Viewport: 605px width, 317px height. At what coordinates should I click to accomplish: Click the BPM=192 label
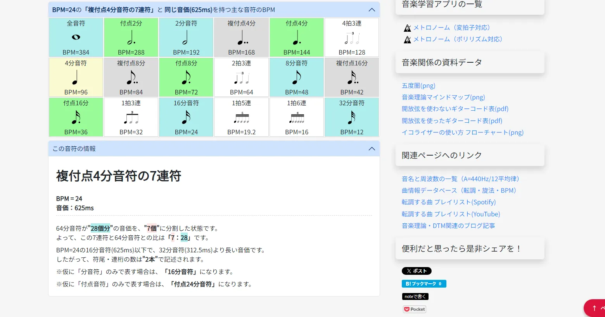(186, 52)
